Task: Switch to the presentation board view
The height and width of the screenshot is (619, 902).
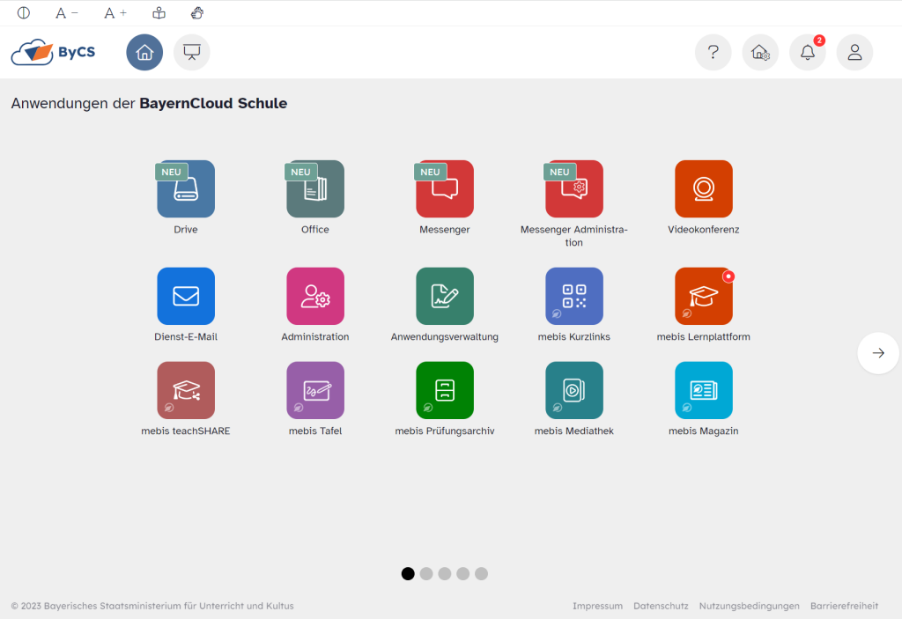Action: click(x=191, y=52)
